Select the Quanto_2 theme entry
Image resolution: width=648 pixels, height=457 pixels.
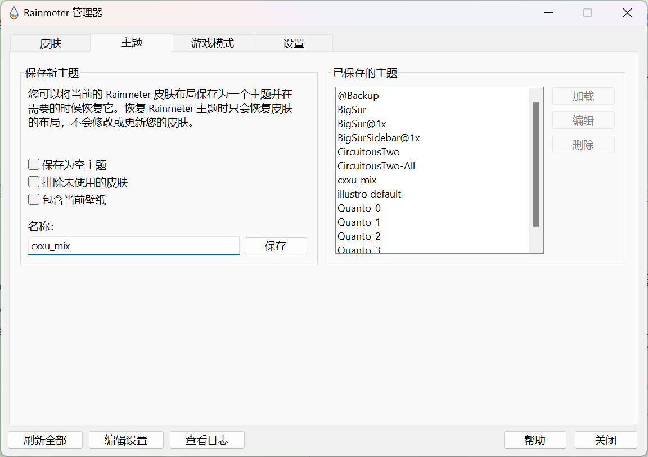(x=432, y=236)
